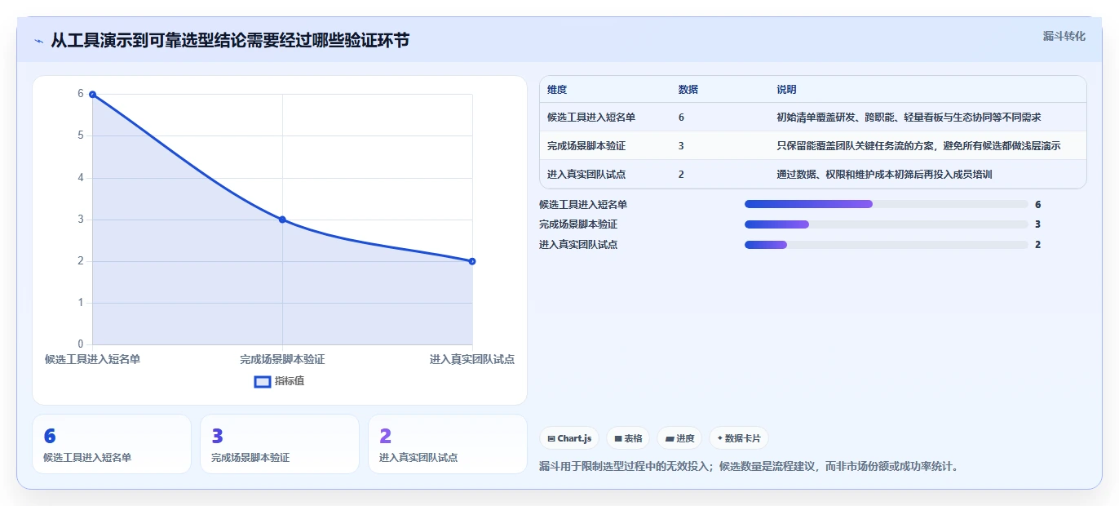Click the lightning icon beside the title
The height and width of the screenshot is (506, 1119).
click(x=39, y=41)
